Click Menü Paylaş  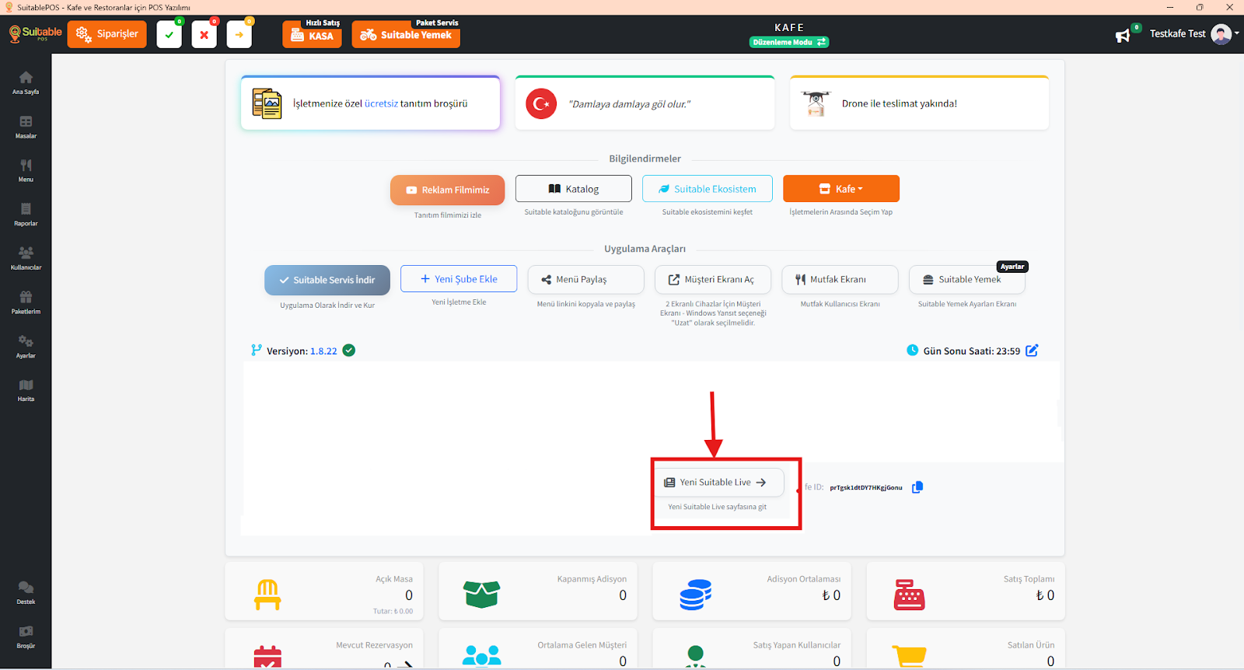tap(586, 280)
